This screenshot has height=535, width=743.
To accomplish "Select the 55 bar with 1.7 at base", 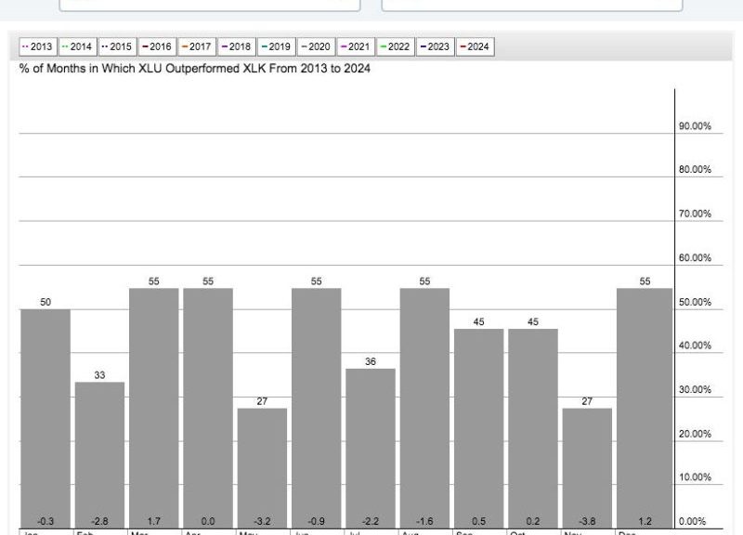I will [x=154, y=409].
